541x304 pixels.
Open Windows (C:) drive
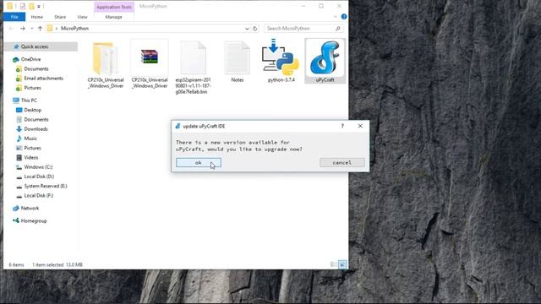pos(38,167)
